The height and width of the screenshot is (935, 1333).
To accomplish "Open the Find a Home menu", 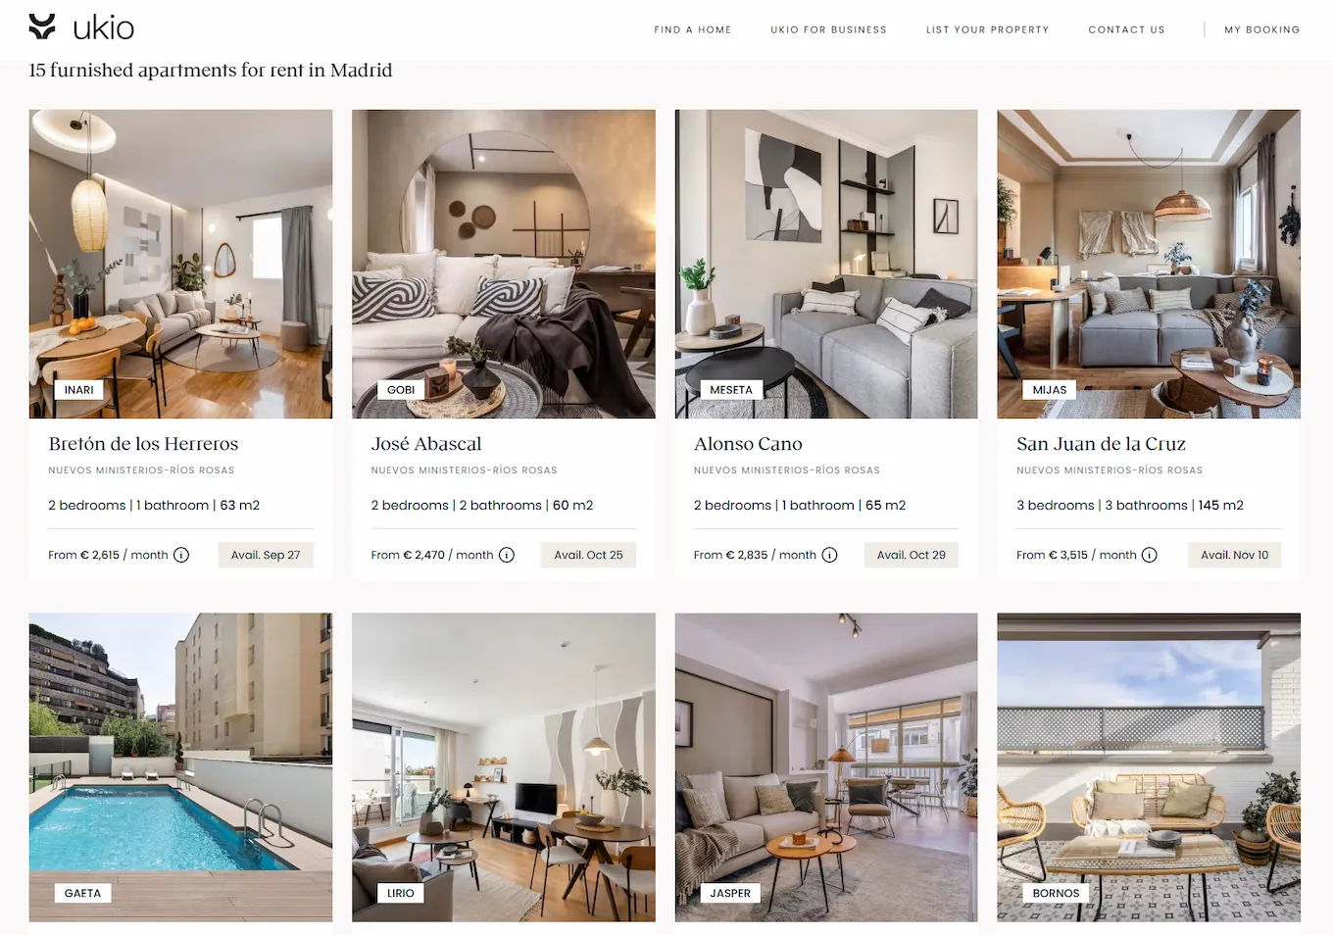I will click(693, 29).
